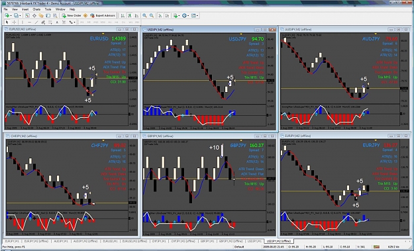The width and height of the screenshot is (414, 251).
Task: Select the Text Label tool
Action: pyautogui.click(x=64, y=22)
